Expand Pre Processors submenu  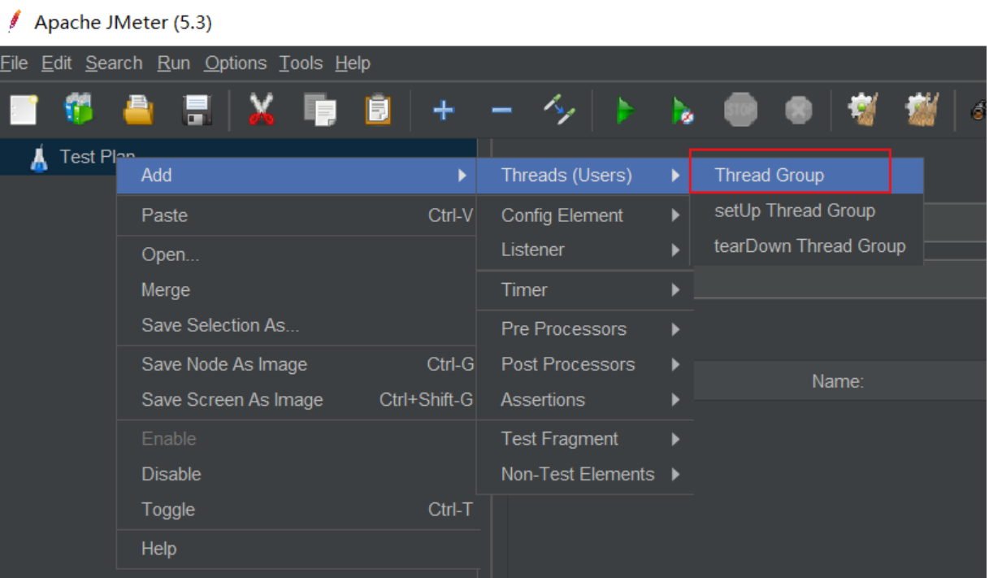click(x=584, y=329)
